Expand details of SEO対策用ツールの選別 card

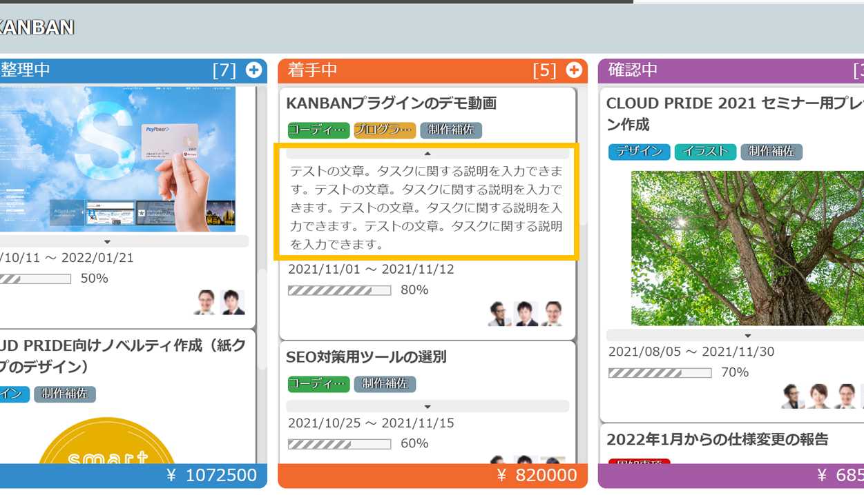[428, 406]
